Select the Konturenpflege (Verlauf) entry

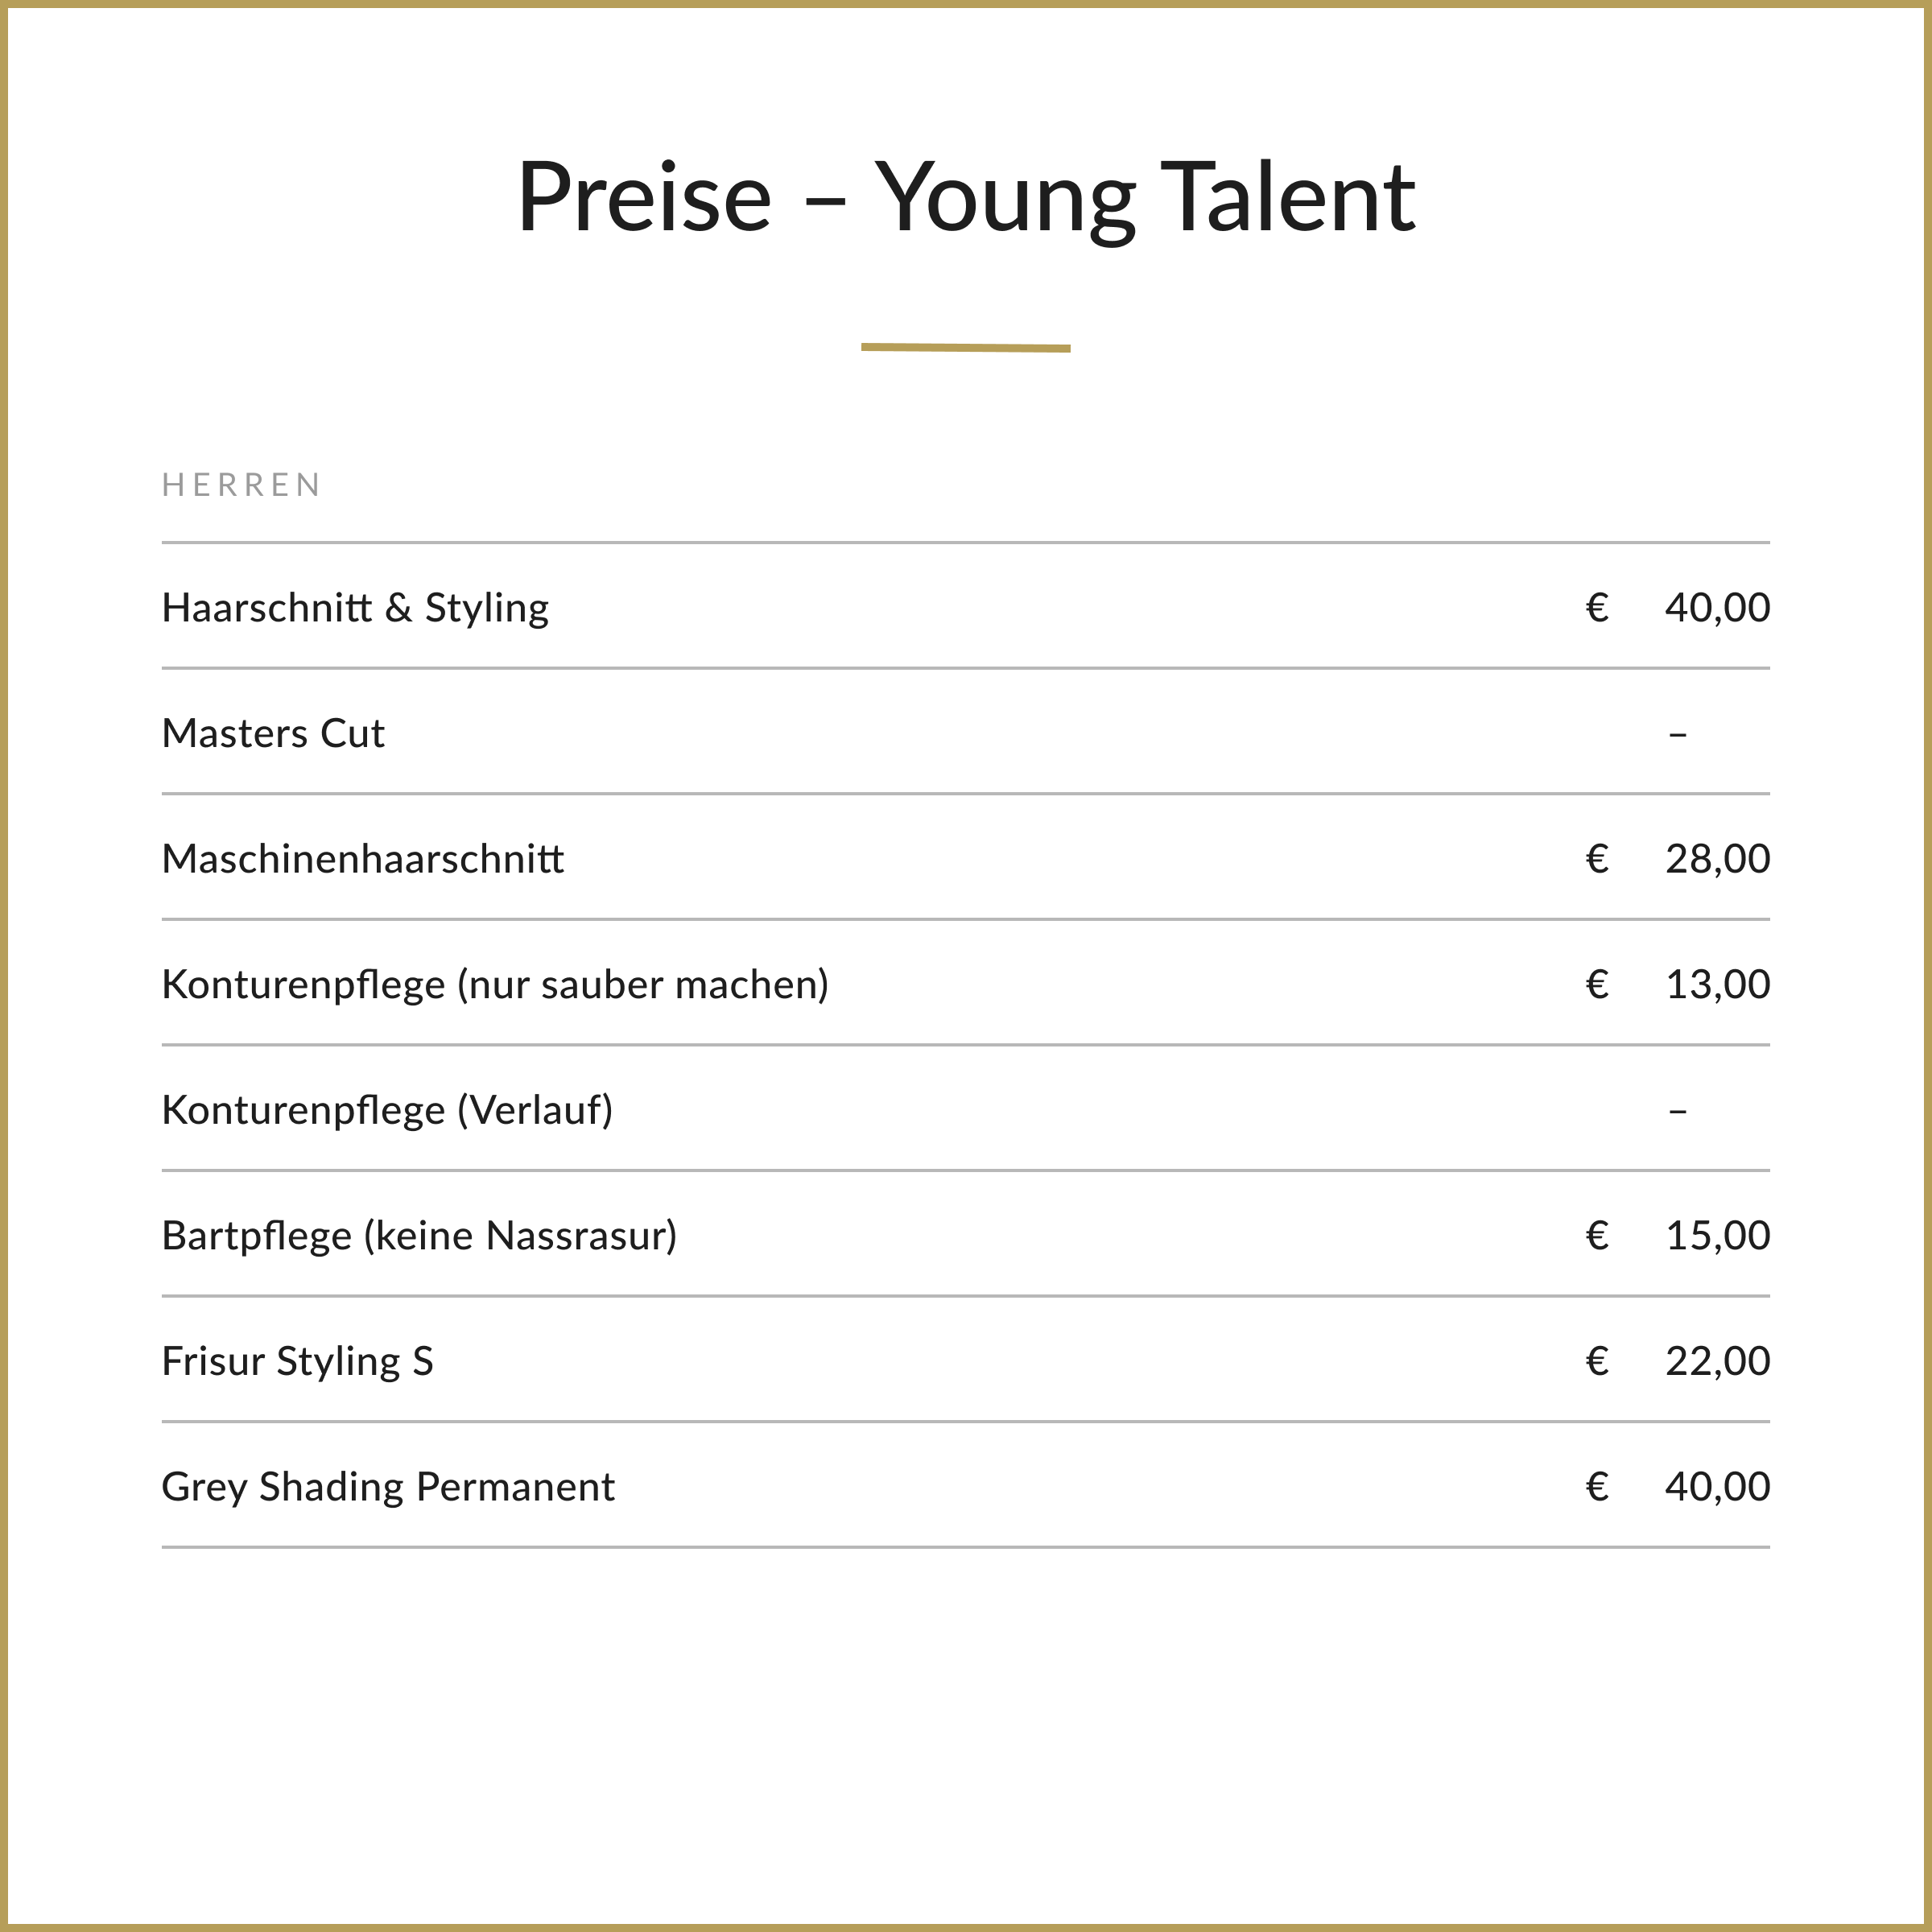388,1110
